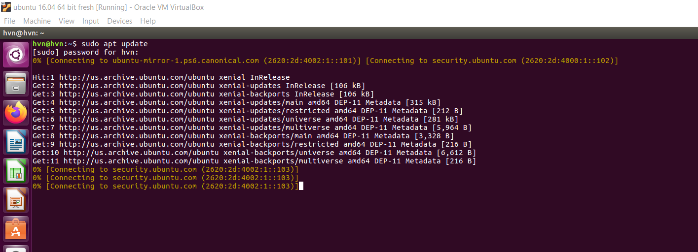The height and width of the screenshot is (252, 698).
Task: Open the Devices menu
Action: click(x=119, y=21)
